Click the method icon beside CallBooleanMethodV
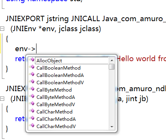Image resolution: width=166 pixels, height=140 pixels. click(32, 82)
